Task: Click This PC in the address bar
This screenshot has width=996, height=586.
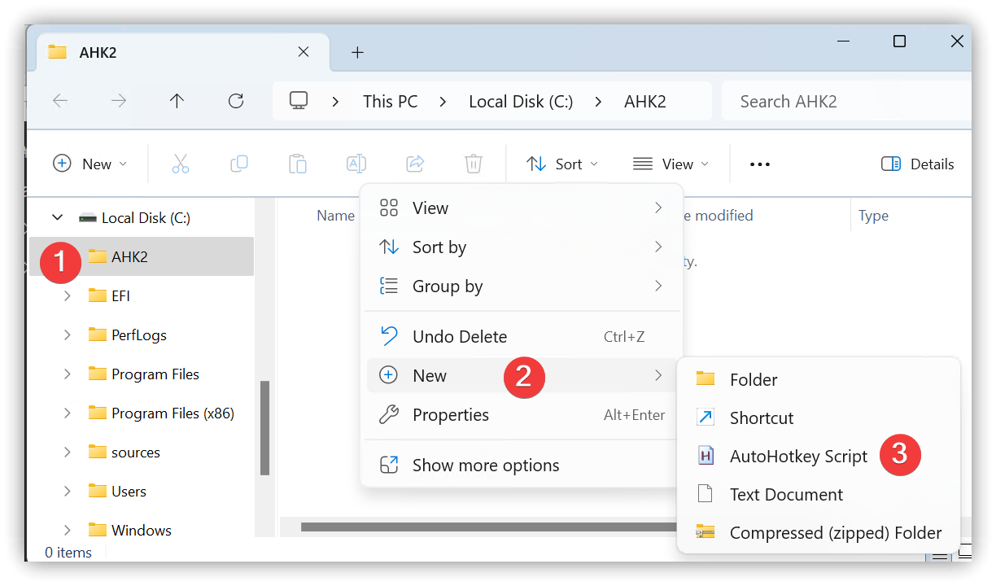Action: click(x=390, y=102)
